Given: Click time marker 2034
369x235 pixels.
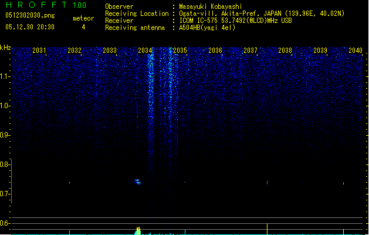Looking at the screenshot, I should point(145,50).
